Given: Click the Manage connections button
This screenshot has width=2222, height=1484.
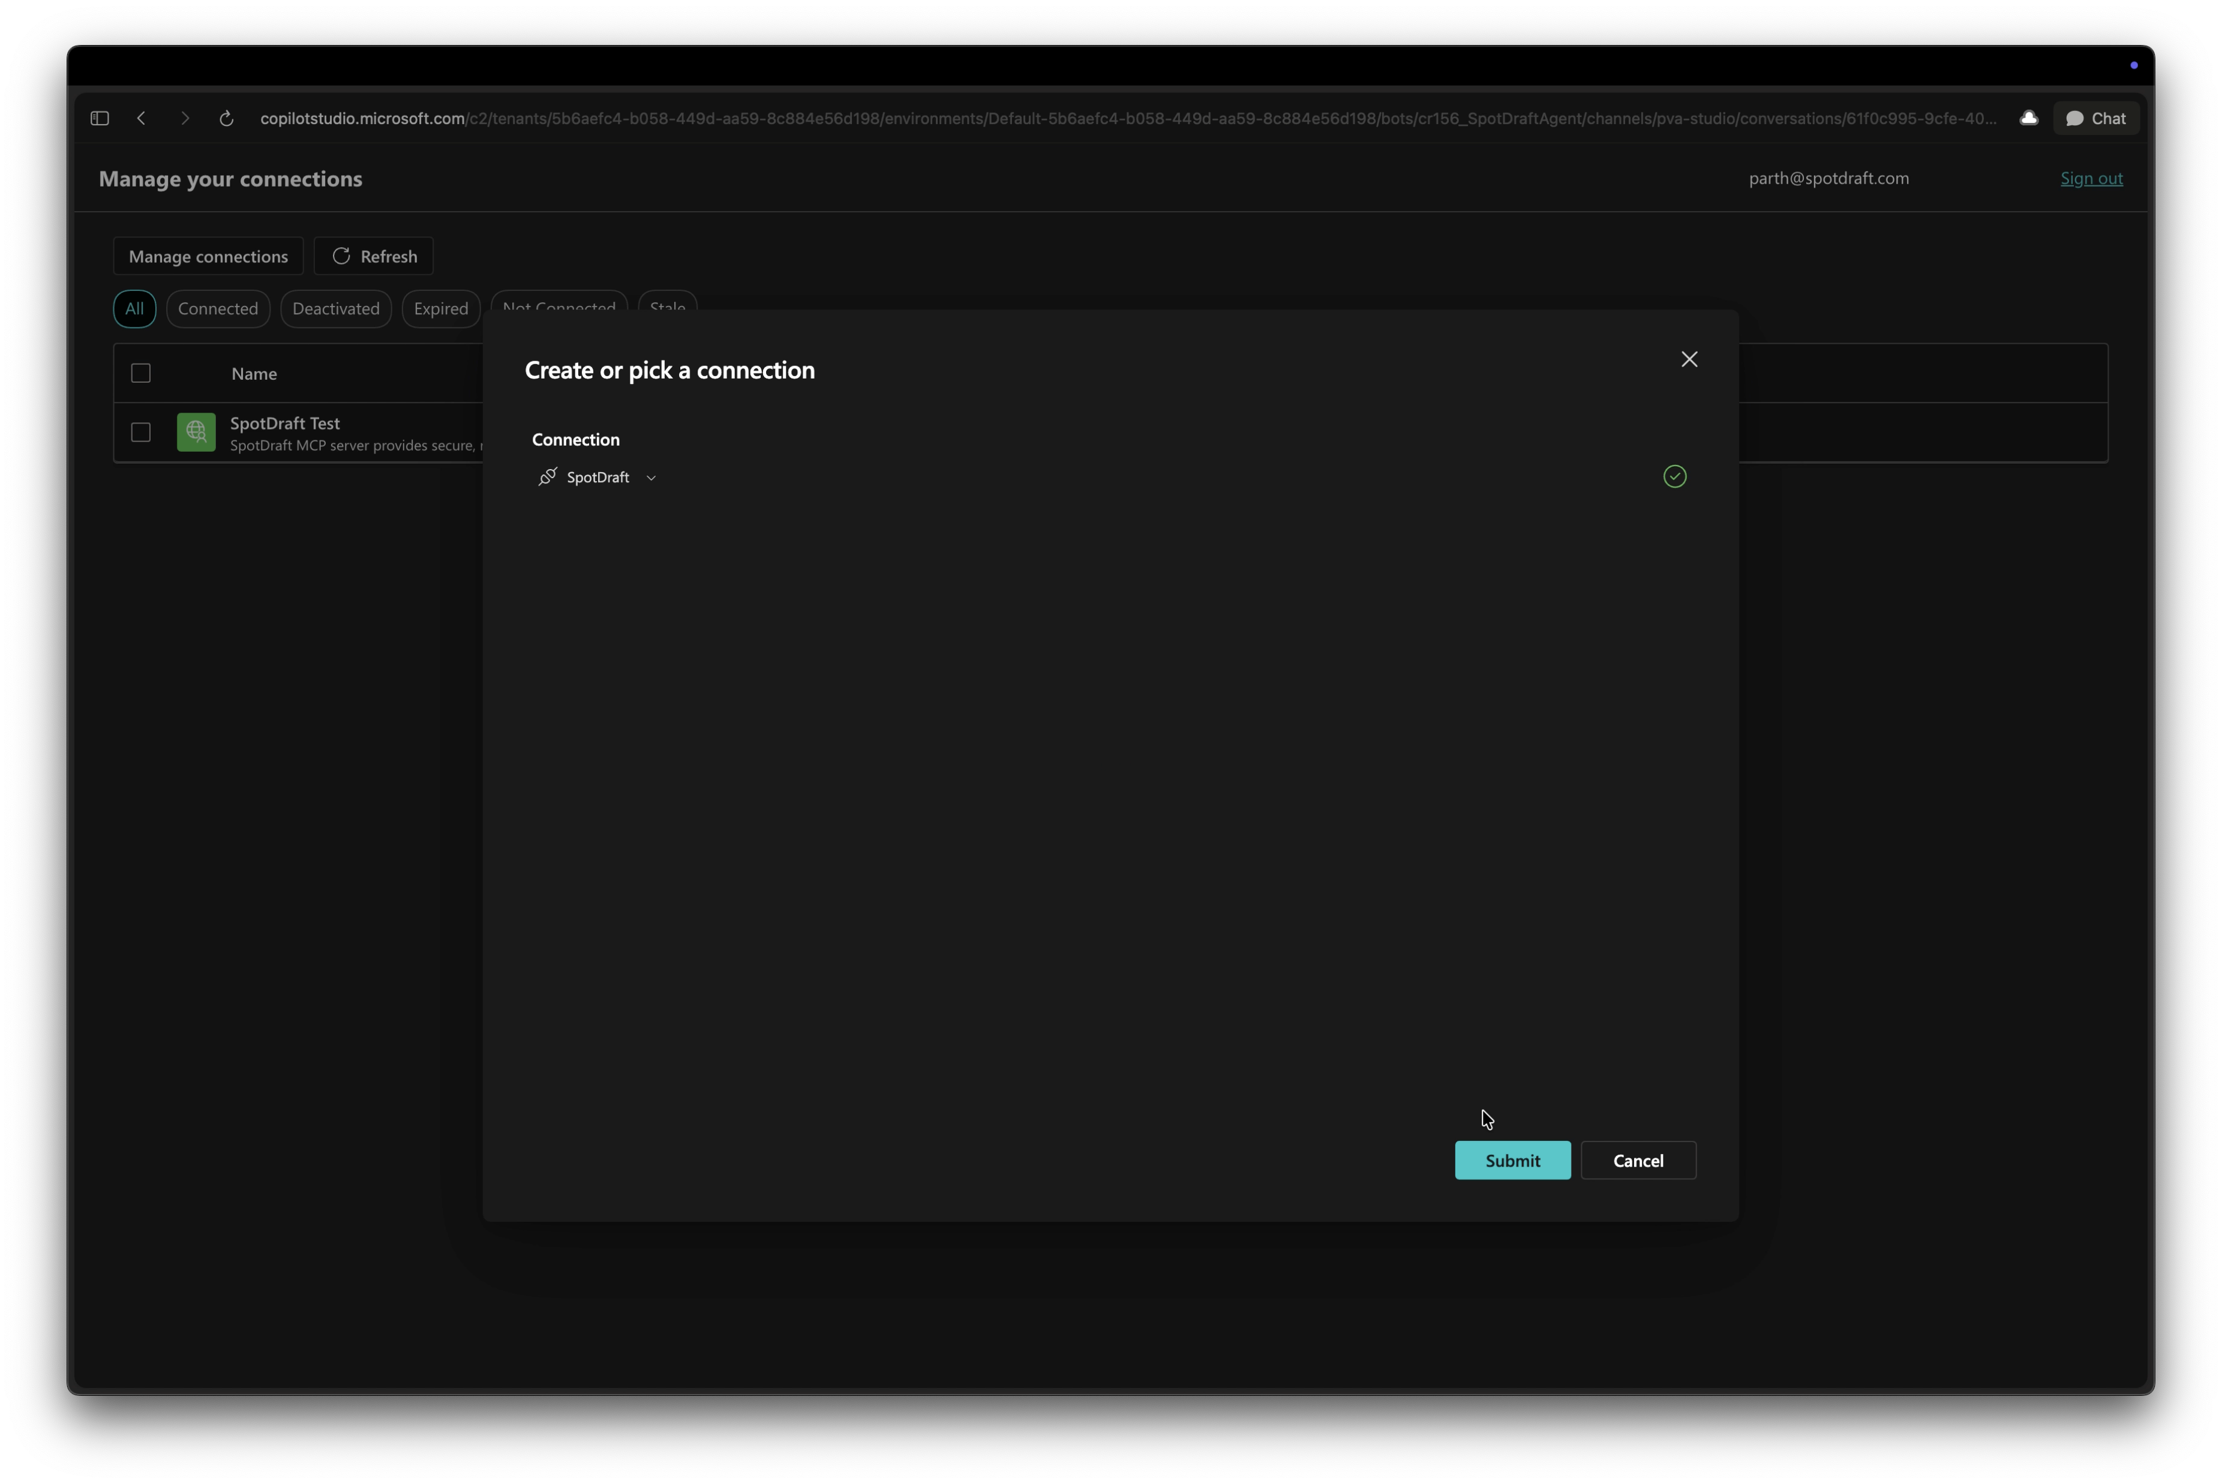Looking at the screenshot, I should coord(208,257).
